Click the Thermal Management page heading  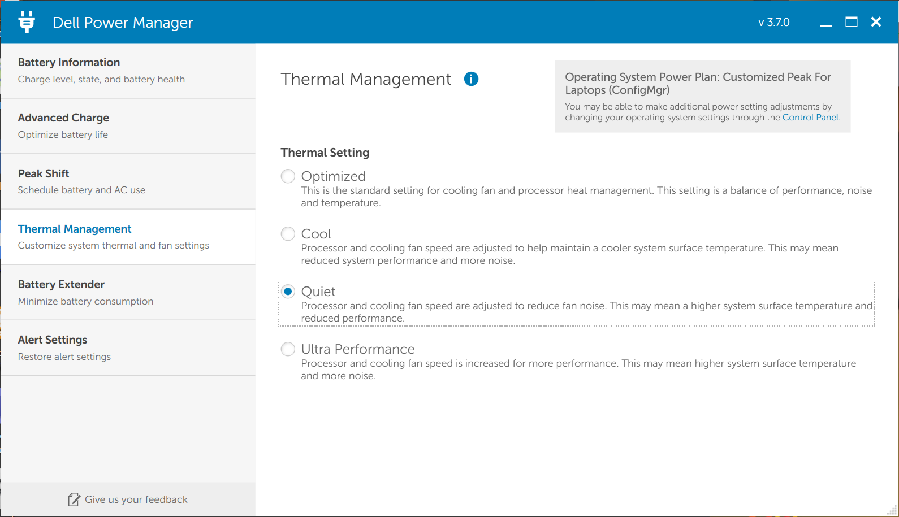[x=366, y=79]
